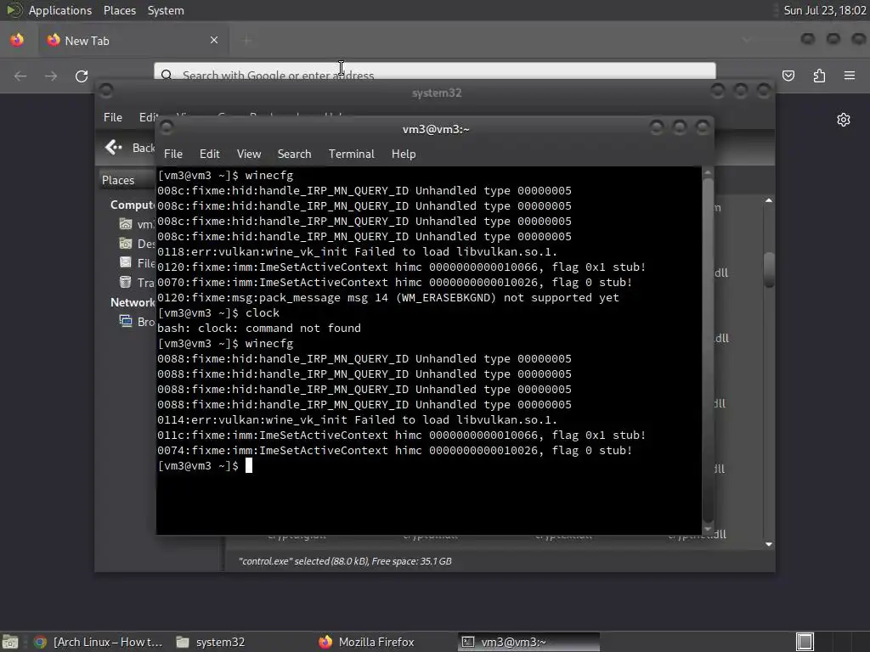This screenshot has width=870, height=652.
Task: Open Trash in the file manager sidebar
Action: [137, 282]
